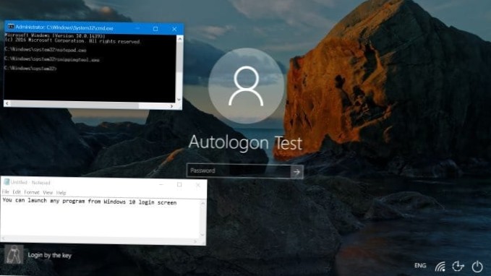The height and width of the screenshot is (276, 491).
Task: Click the Notepad title bar icon
Action: coord(7,182)
